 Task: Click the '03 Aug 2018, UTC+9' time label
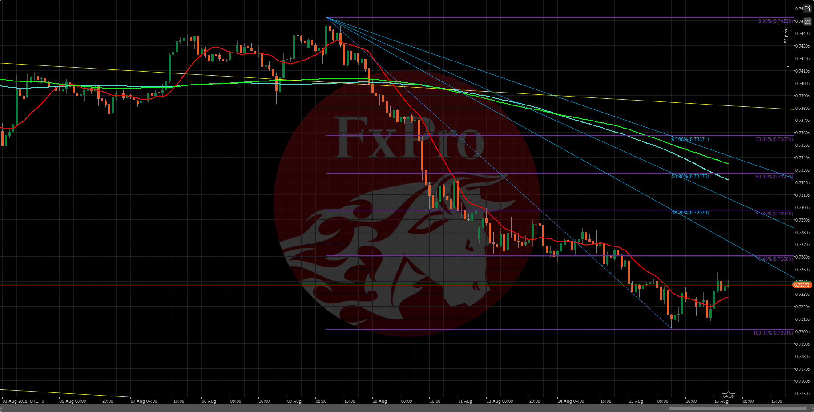click(23, 401)
